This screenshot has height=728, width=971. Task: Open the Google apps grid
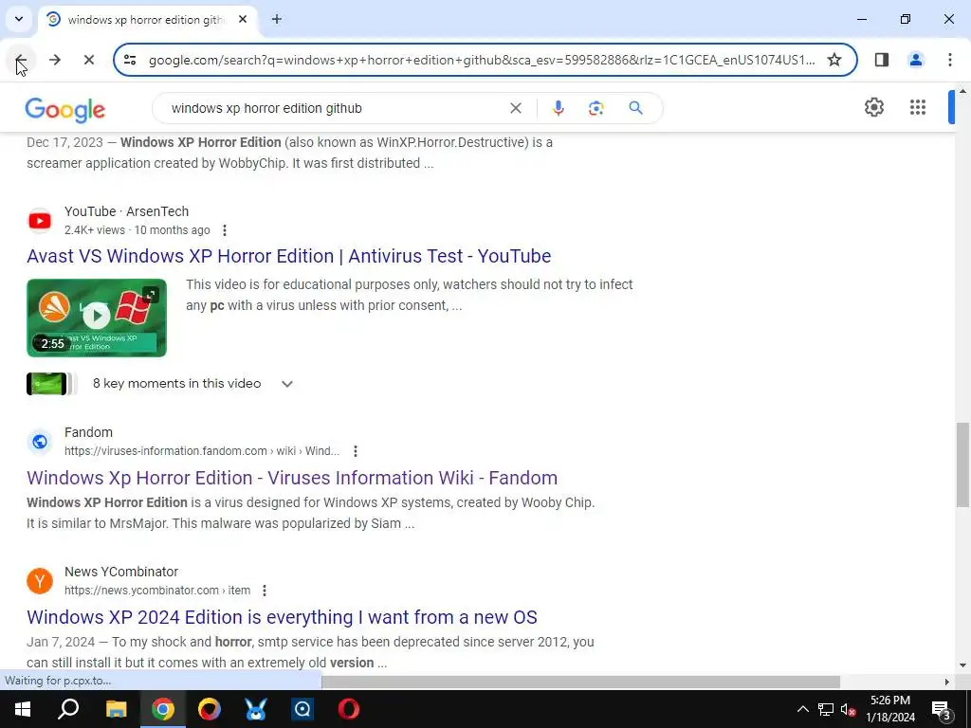918,107
